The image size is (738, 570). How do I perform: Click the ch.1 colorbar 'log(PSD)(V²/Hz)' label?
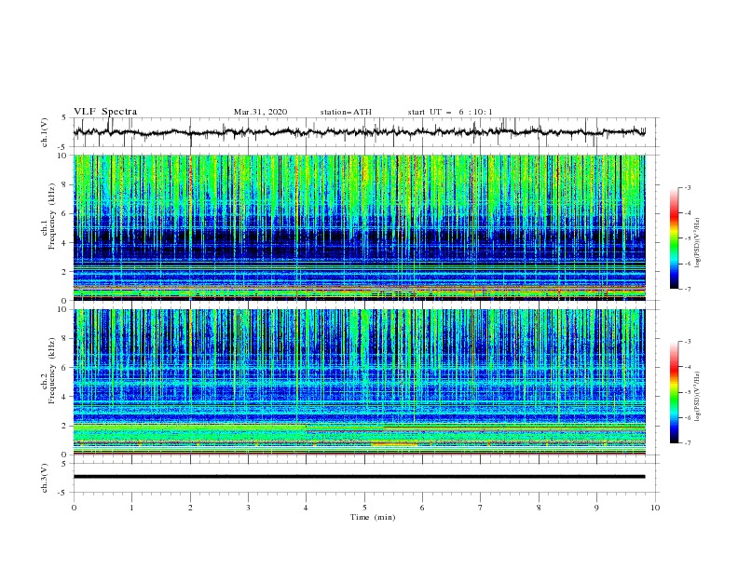coord(698,243)
